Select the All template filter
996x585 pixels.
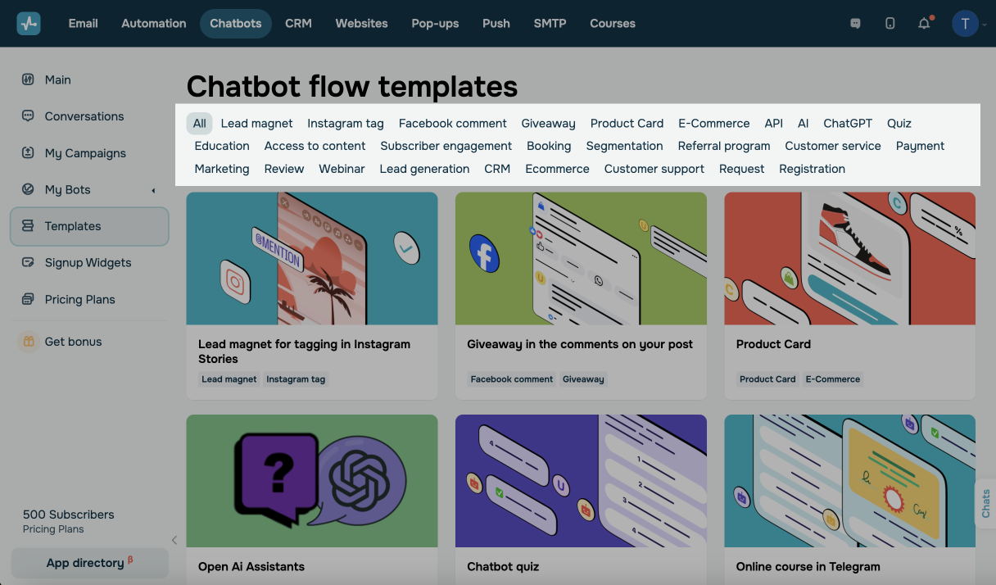coord(200,123)
